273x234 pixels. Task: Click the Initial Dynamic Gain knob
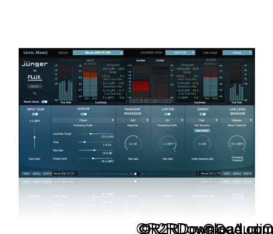pyautogui.click(x=202, y=144)
